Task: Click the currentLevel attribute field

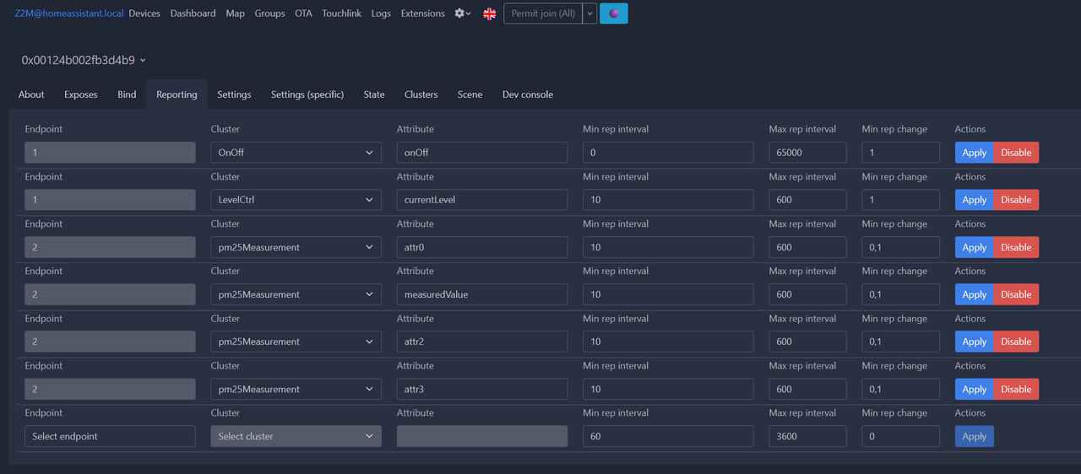Action: click(x=482, y=200)
